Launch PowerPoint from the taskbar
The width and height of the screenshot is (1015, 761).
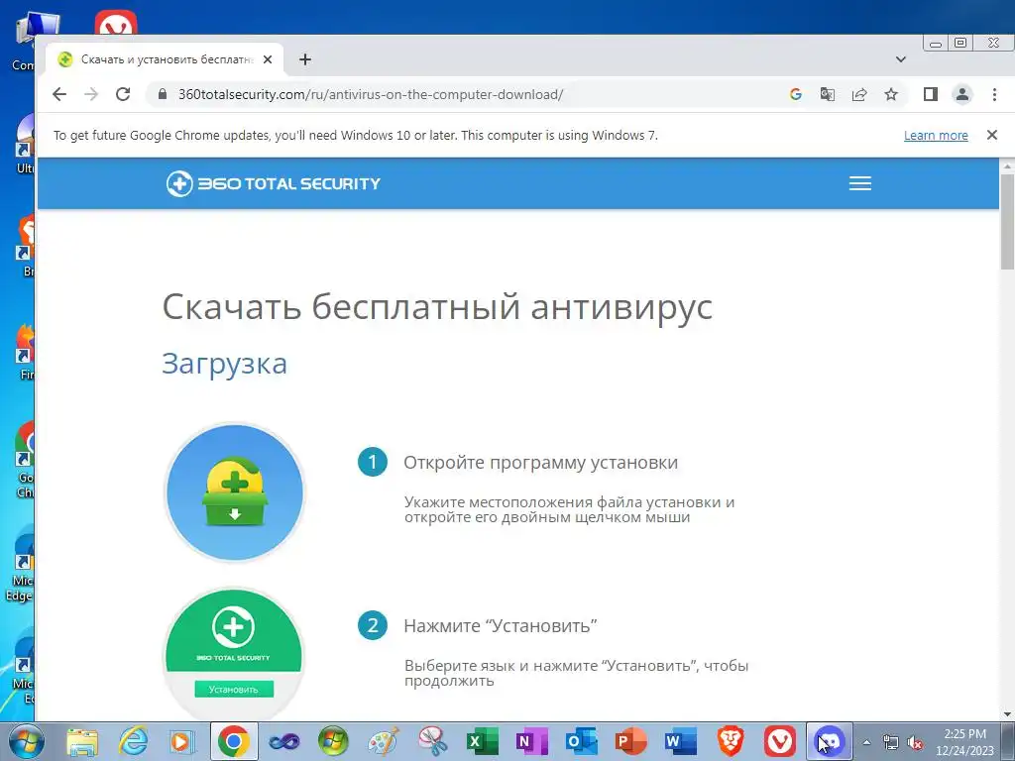click(x=630, y=741)
